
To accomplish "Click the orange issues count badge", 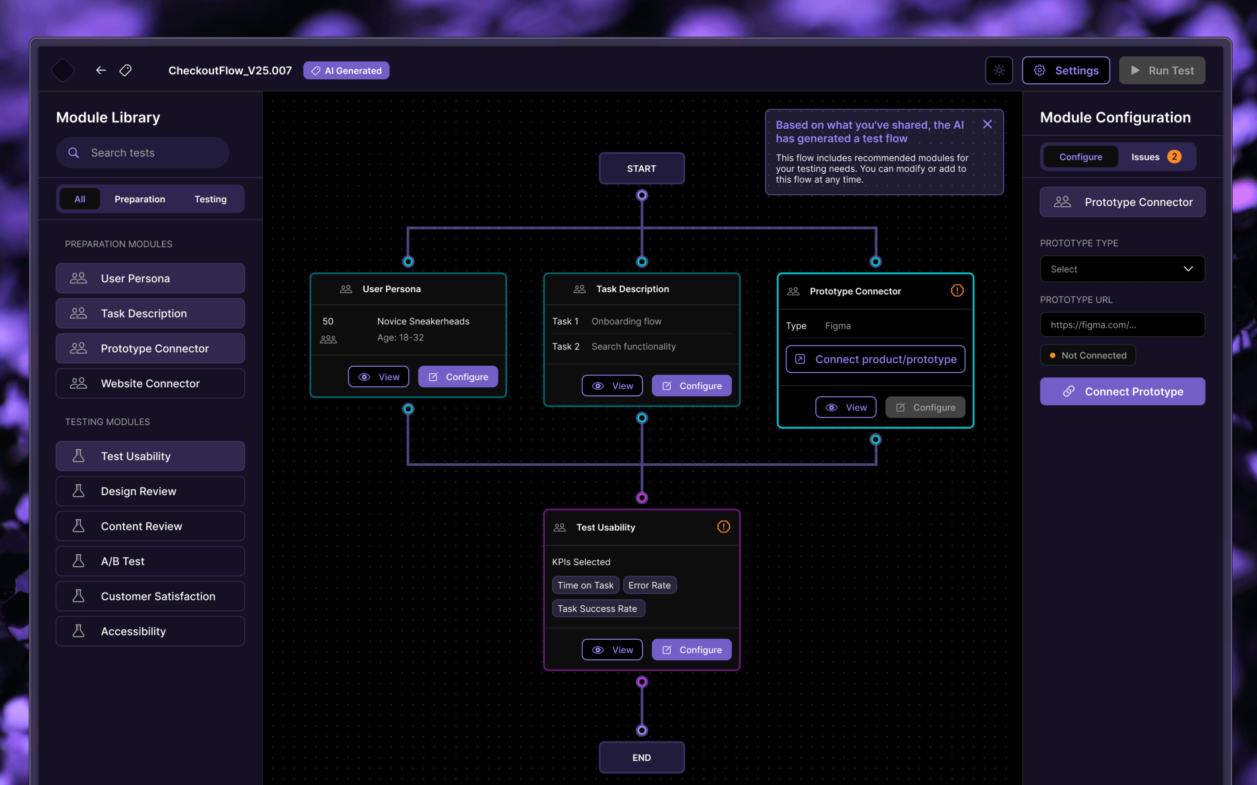I will [1174, 157].
